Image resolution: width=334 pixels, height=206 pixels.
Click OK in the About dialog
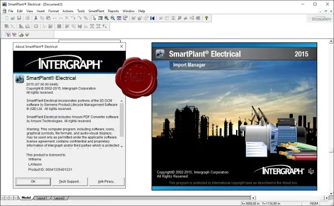point(33,181)
